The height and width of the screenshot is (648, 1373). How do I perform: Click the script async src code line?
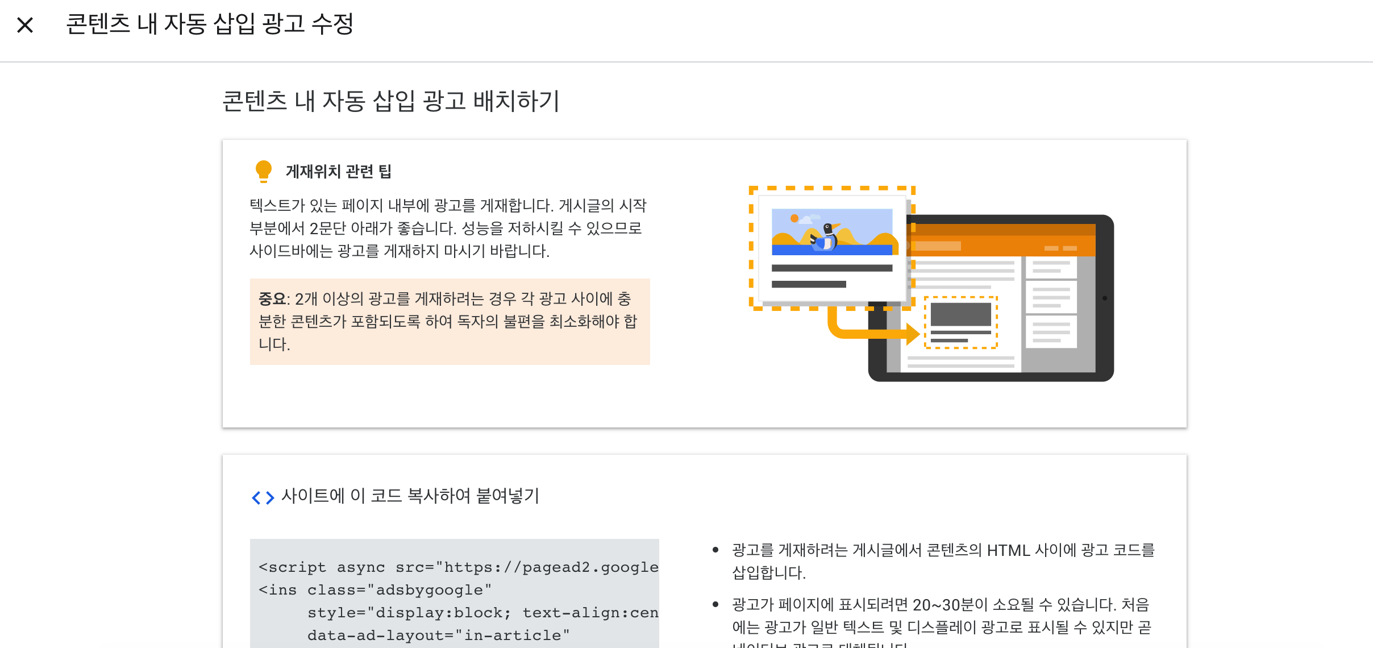point(458,567)
